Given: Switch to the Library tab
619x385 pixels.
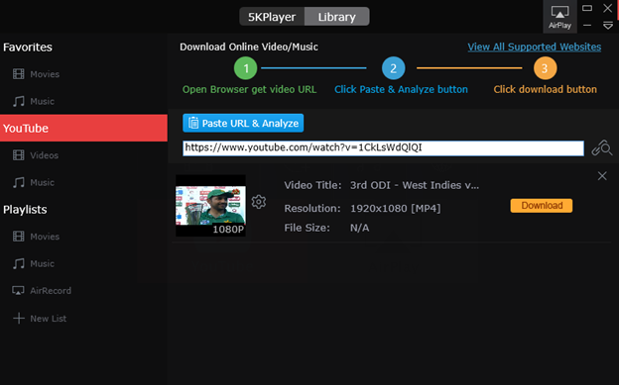Looking at the screenshot, I should (x=336, y=17).
